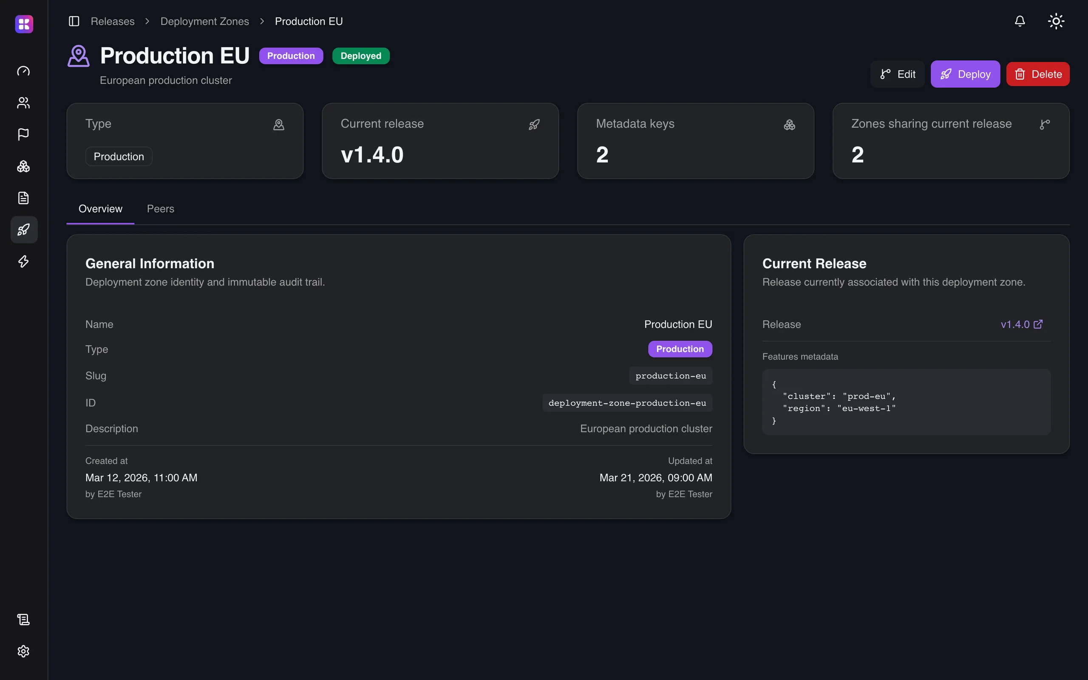Viewport: 1088px width, 680px height.
Task: Click the Features metadata JSON block
Action: [x=907, y=402]
